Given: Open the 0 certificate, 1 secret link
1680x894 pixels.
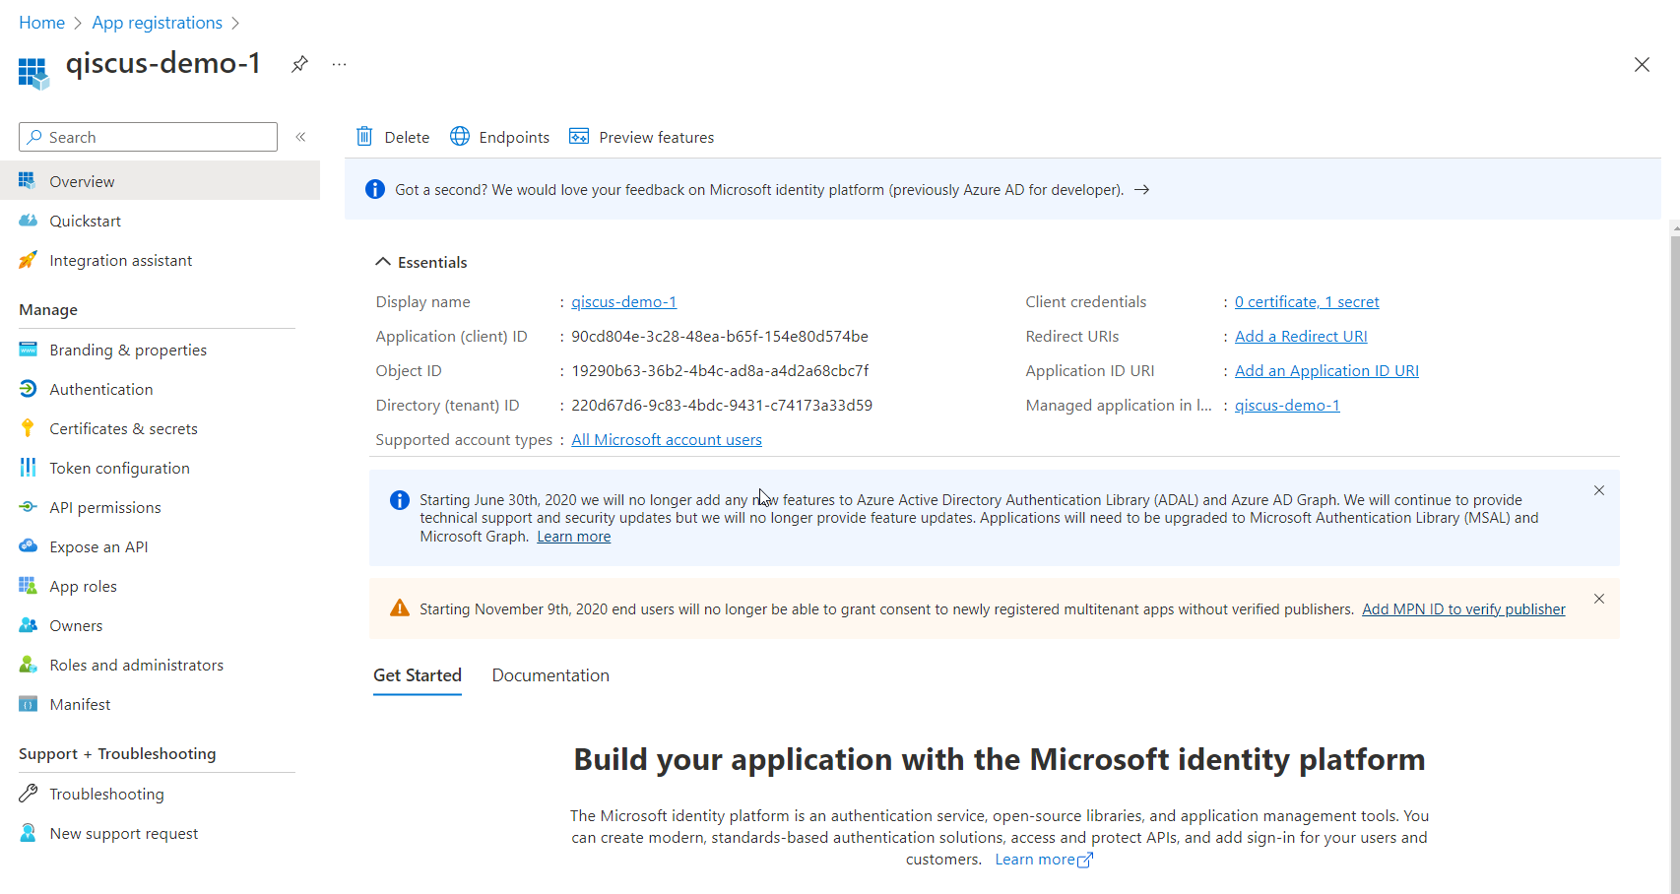Looking at the screenshot, I should pos(1307,301).
